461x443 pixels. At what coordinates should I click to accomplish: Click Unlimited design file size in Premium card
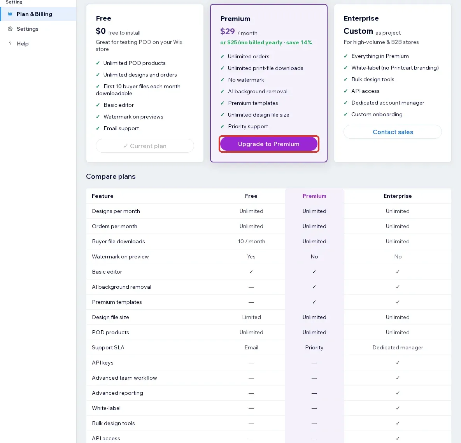pyautogui.click(x=258, y=115)
